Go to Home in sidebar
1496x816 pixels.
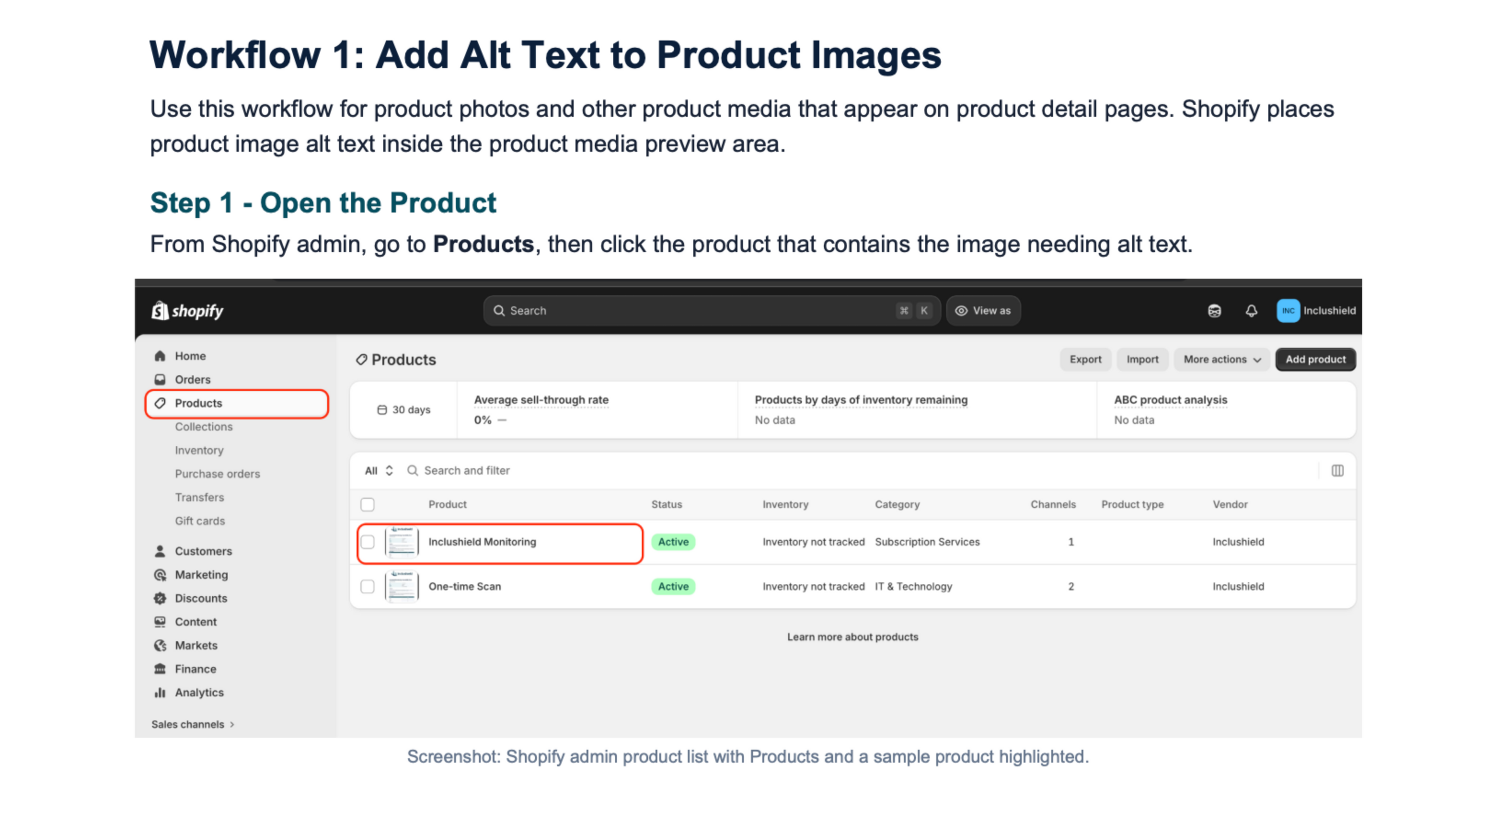click(x=190, y=356)
